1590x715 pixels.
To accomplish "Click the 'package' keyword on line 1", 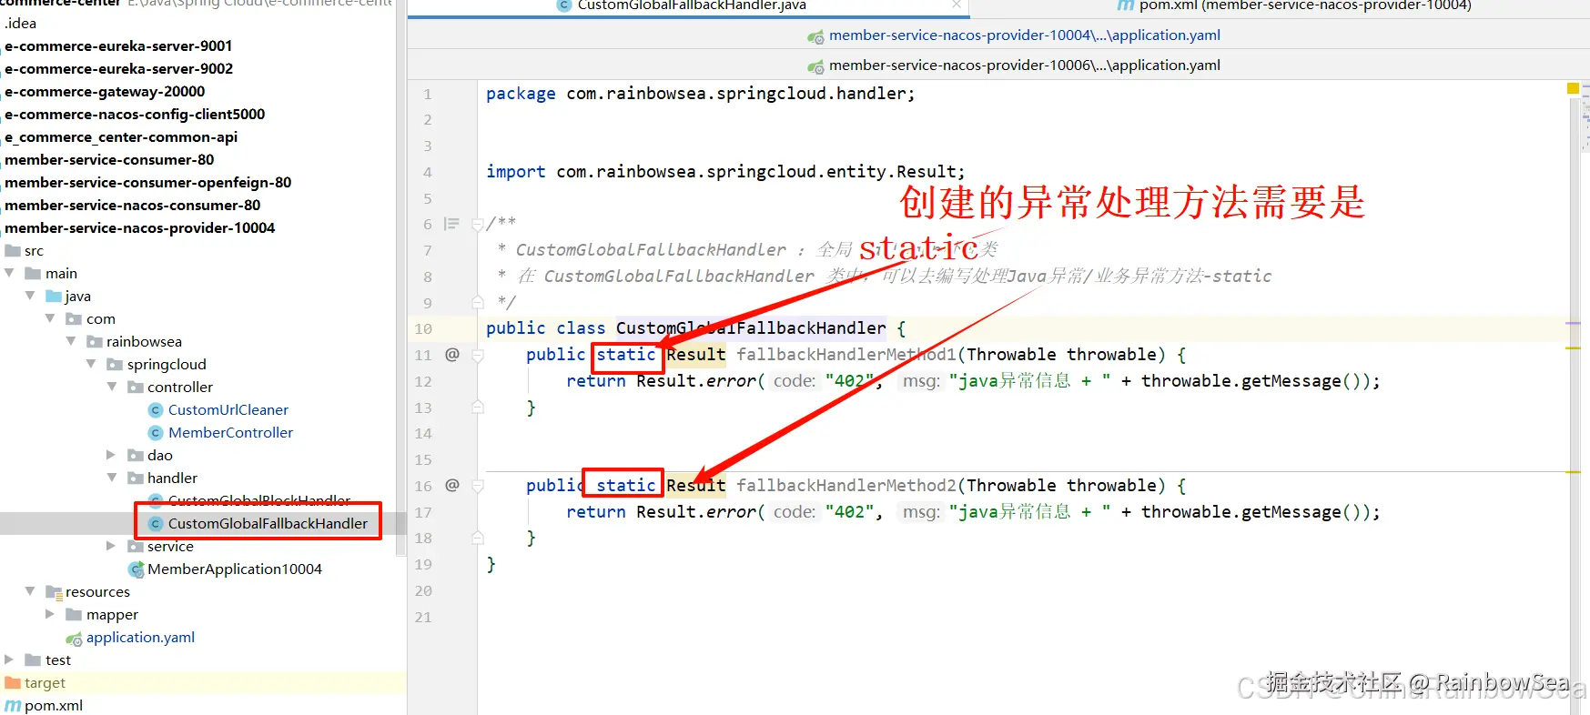I will (x=521, y=94).
